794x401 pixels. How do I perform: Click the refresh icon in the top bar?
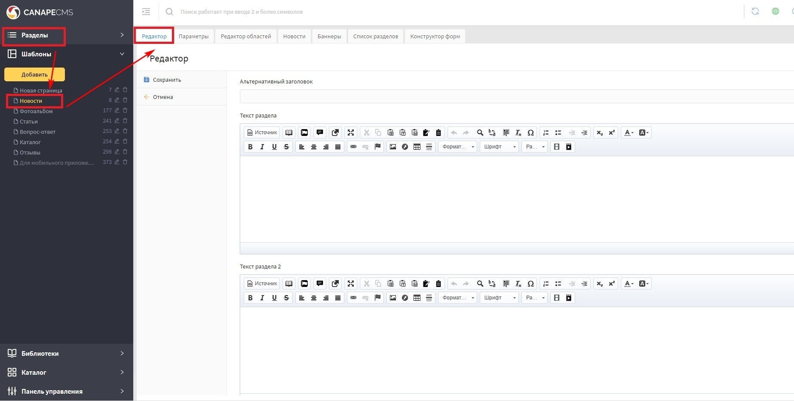coord(755,12)
